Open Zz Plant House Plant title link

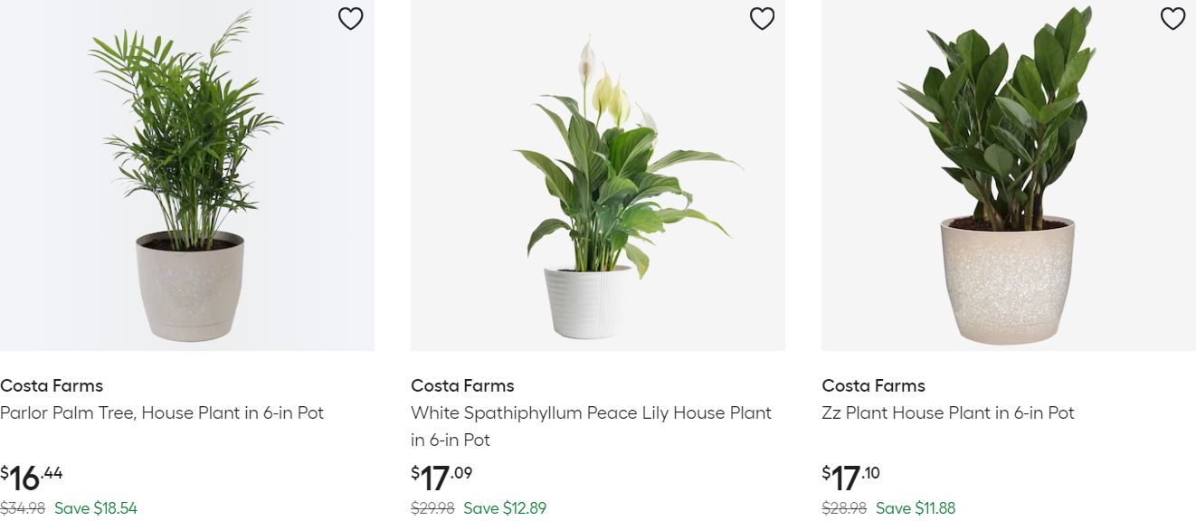coord(947,412)
